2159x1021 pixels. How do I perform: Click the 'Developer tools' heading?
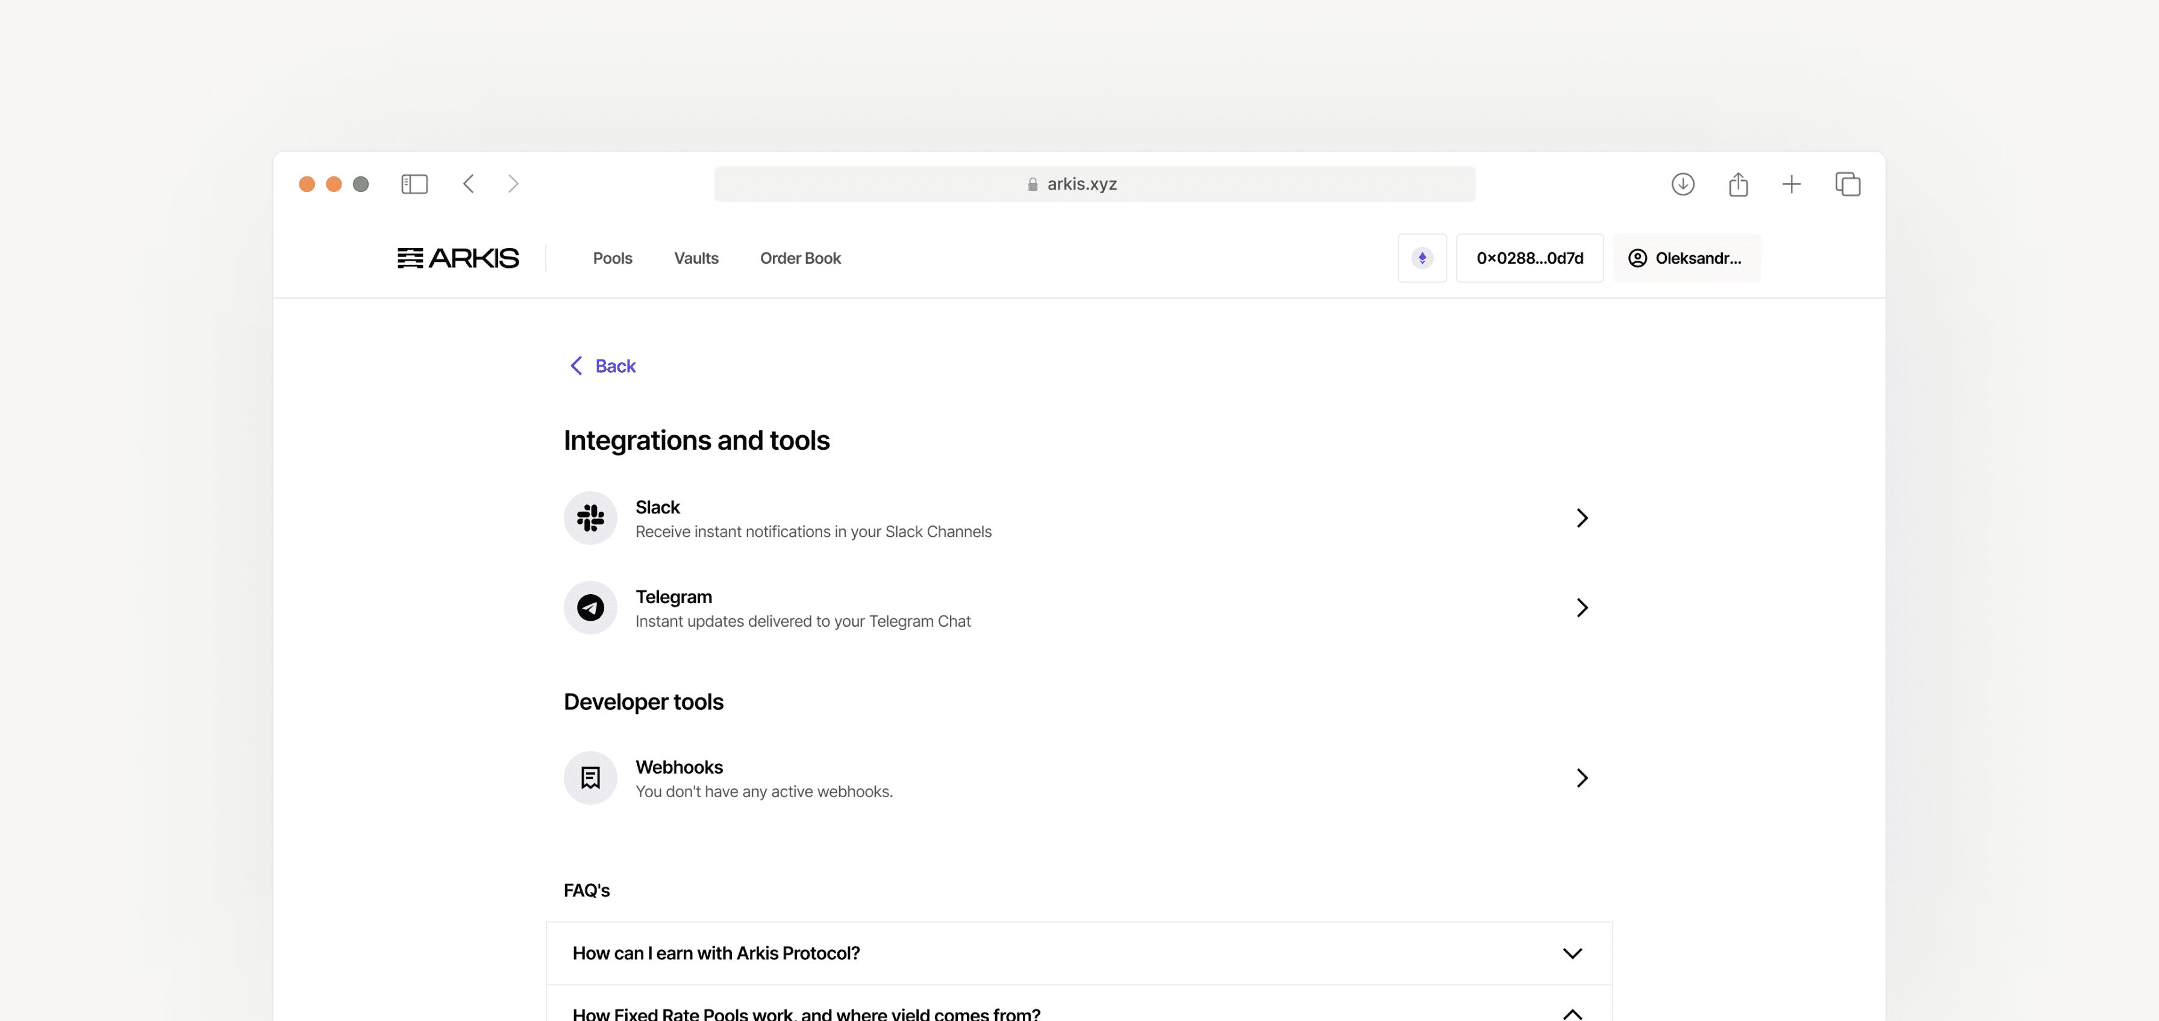[644, 702]
